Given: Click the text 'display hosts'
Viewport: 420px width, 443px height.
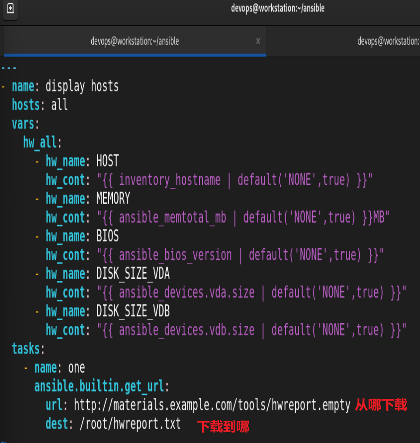Looking at the screenshot, I should click(x=82, y=86).
